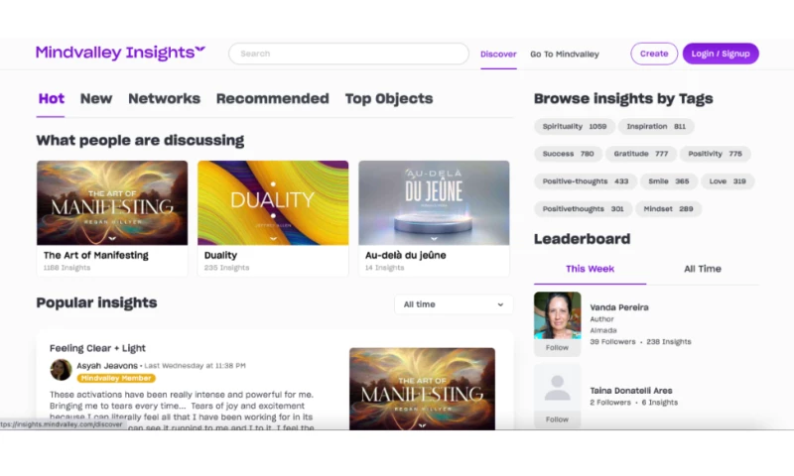
Task: Click Asyah Jeavons' avatar
Action: click(61, 370)
